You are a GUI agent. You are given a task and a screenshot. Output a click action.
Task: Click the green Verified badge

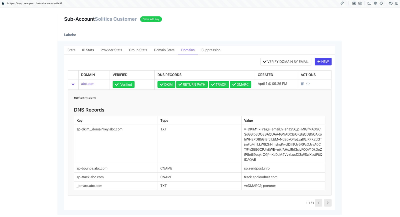[123, 84]
